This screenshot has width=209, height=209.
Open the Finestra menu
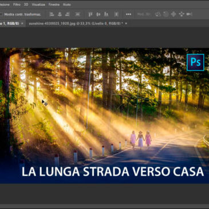tap(54, 5)
